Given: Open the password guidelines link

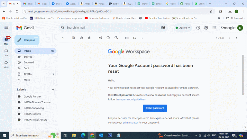Looking at the screenshot, I should pyautogui.click(x=131, y=99).
